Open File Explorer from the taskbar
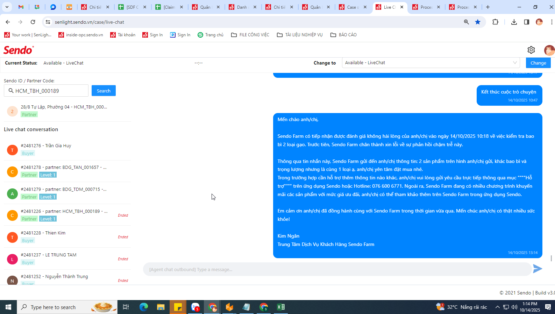The image size is (555, 314). pyautogui.click(x=161, y=307)
